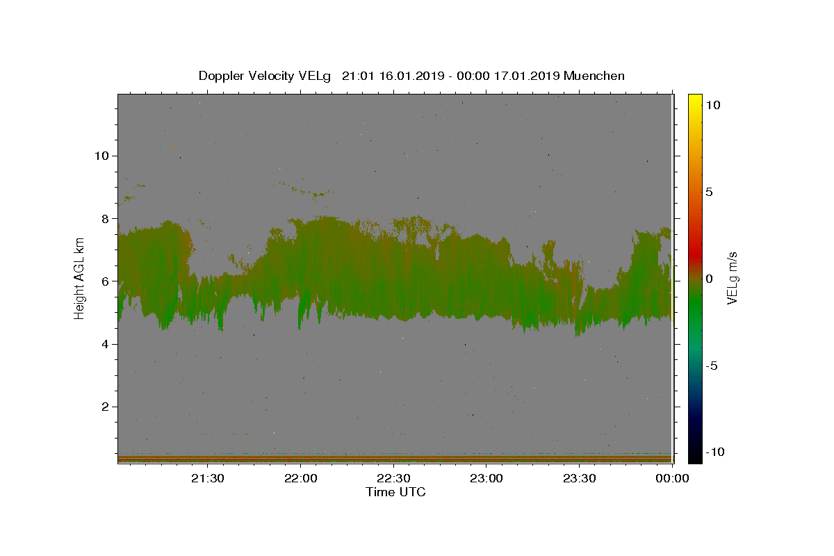The width and height of the screenshot is (834, 556).
Task: Click the colorbar label '0'
Action: click(x=709, y=279)
